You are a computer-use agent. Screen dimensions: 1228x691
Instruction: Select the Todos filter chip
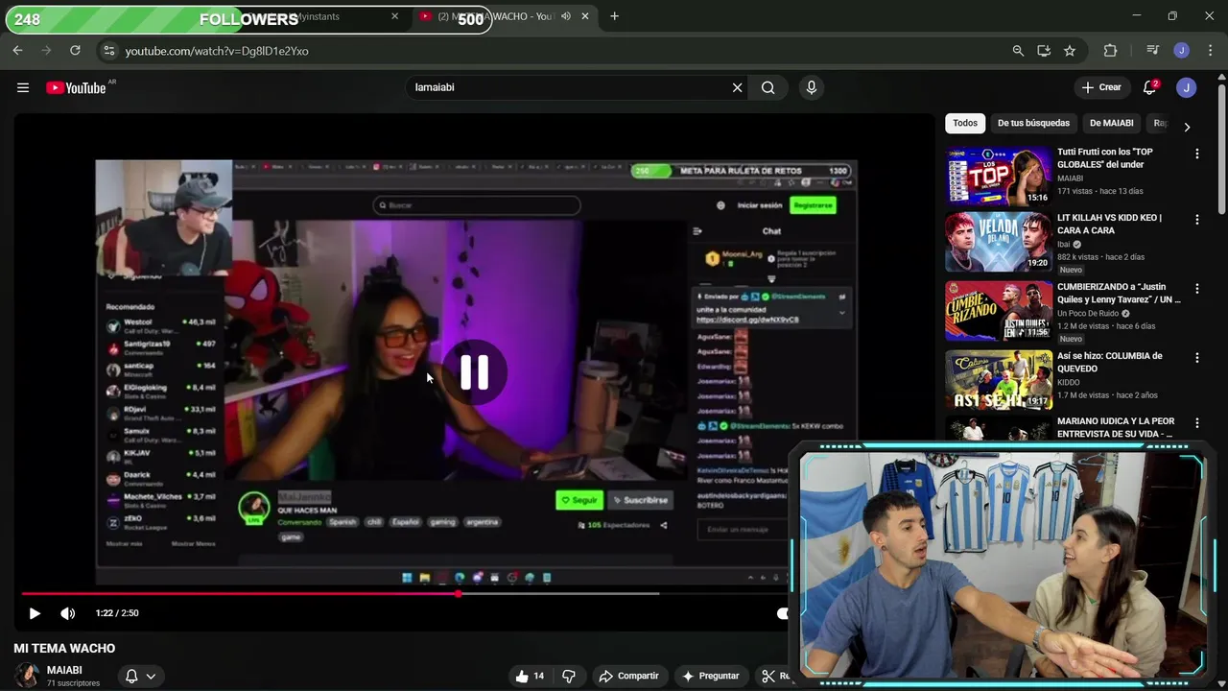(x=965, y=123)
